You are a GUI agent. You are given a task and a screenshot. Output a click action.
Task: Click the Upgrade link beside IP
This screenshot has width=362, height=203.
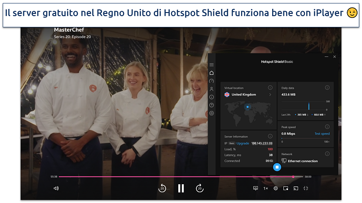[x=243, y=143]
